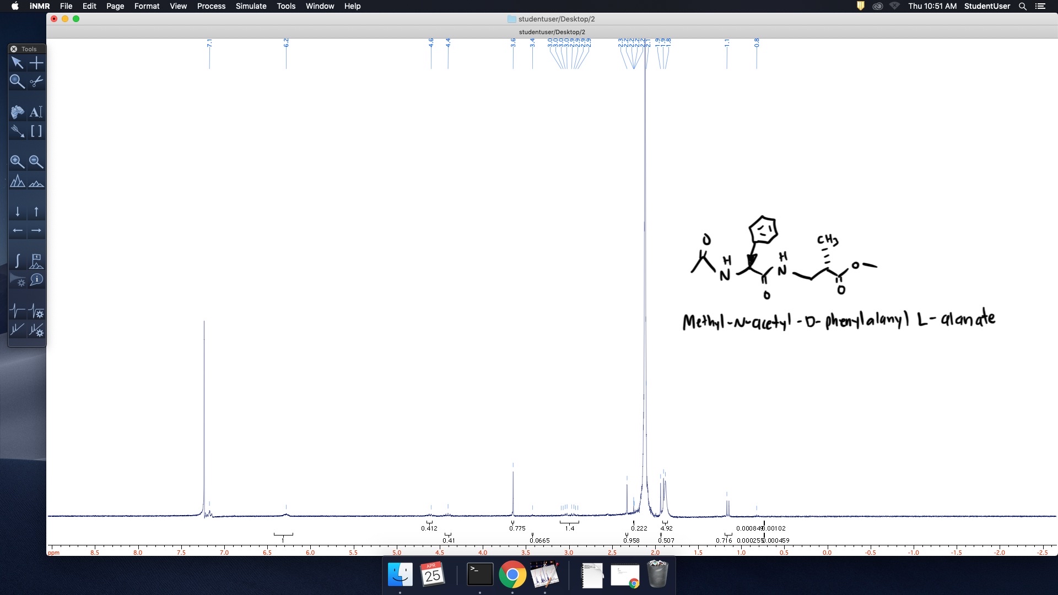
Task: Click the integral tool in the Tools palette
Action: (18, 261)
